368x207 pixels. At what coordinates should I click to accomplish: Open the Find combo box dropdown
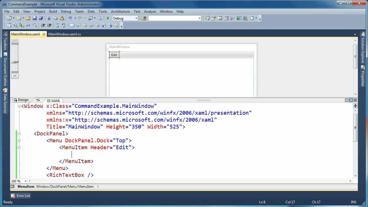pos(199,18)
